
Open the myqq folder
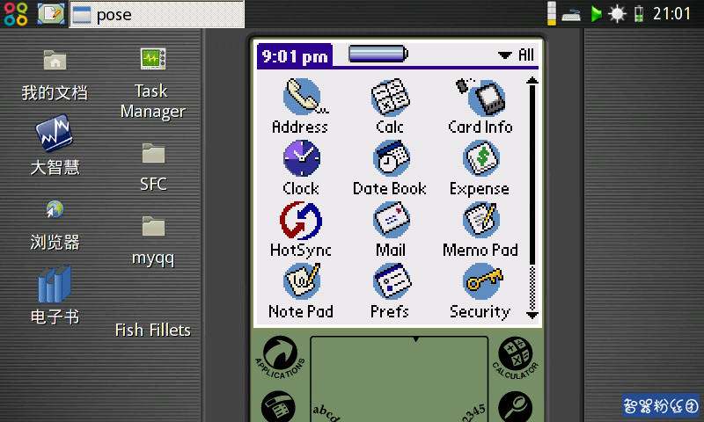[x=153, y=241]
